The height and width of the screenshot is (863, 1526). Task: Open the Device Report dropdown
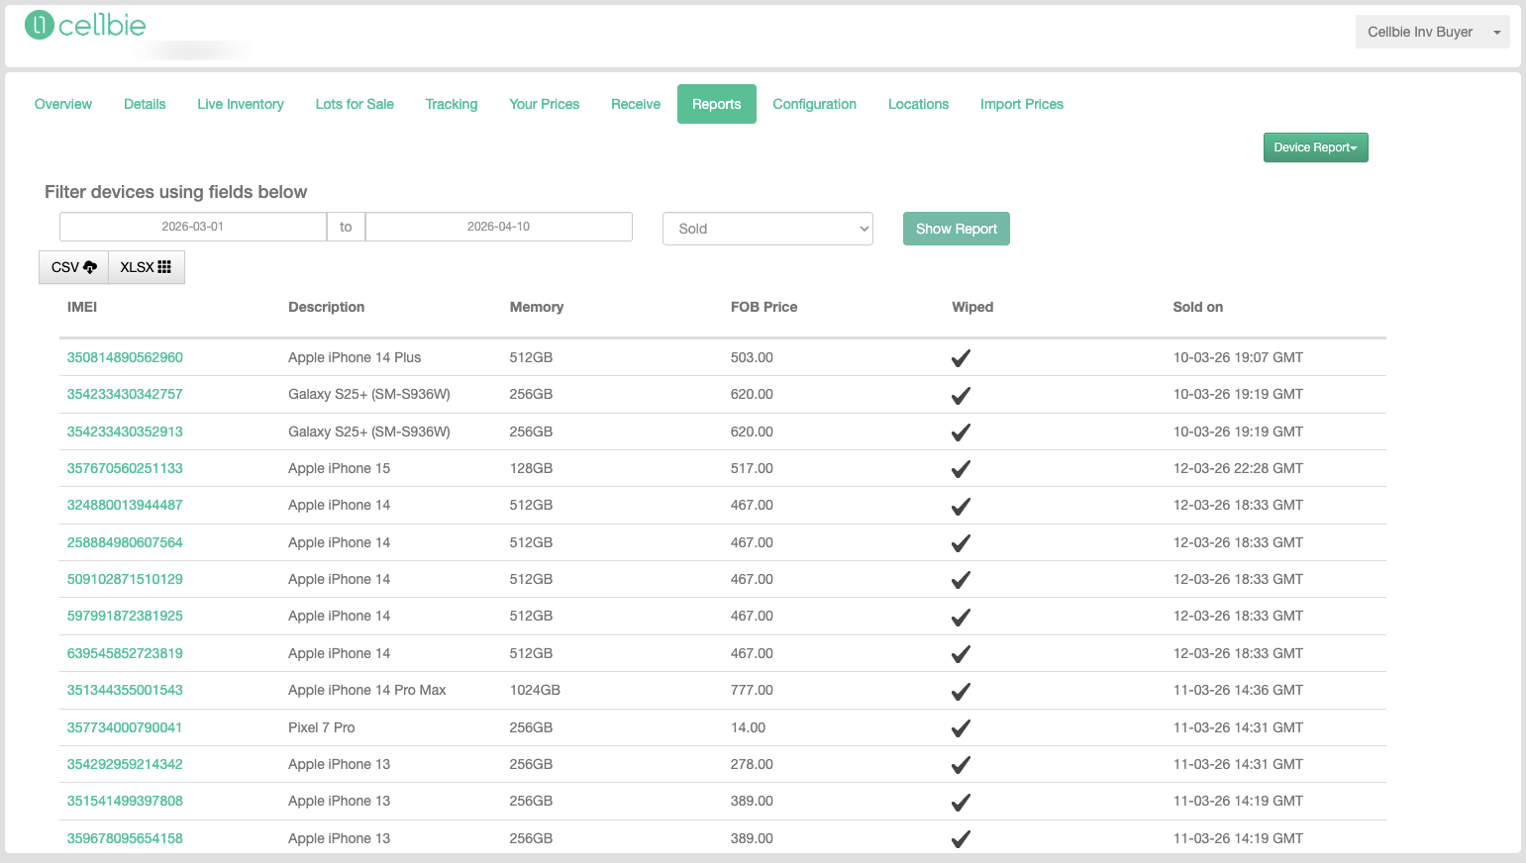click(1315, 147)
